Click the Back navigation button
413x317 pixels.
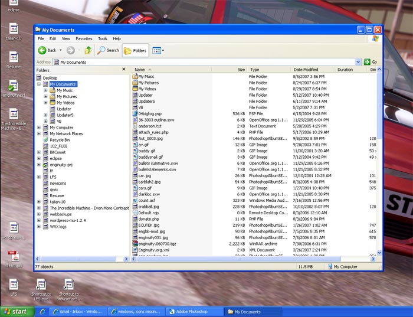[47, 51]
